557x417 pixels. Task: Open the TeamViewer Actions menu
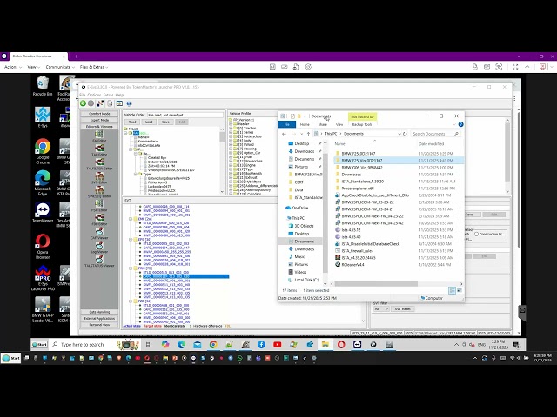point(13,67)
